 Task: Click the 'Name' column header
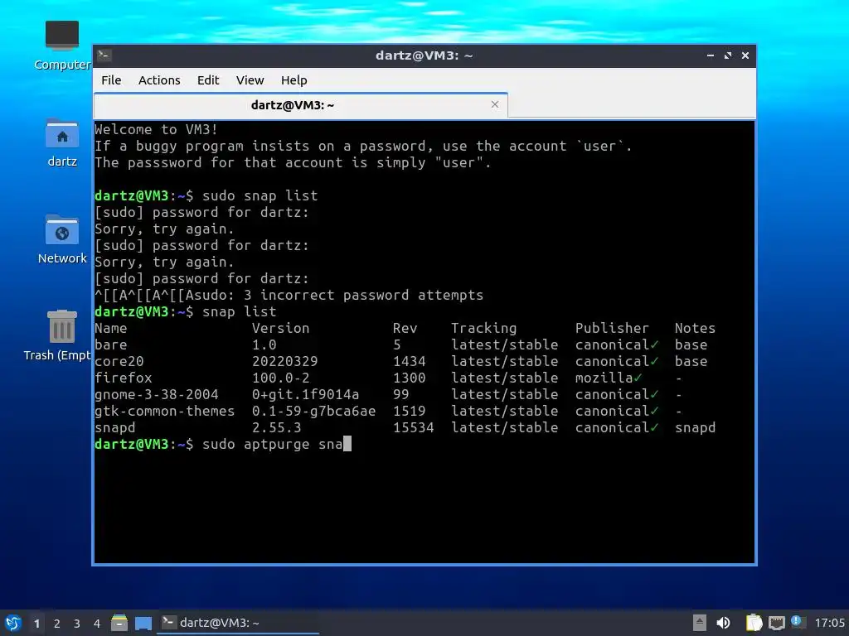(x=111, y=328)
